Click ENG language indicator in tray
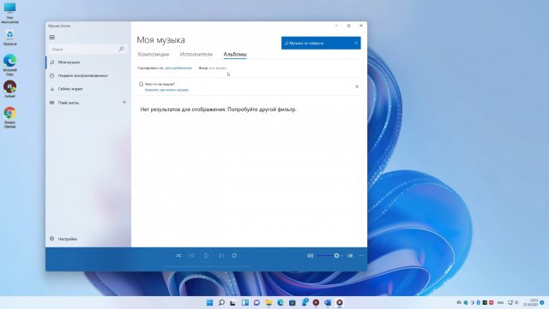Image resolution: width=549 pixels, height=309 pixels. (x=500, y=303)
